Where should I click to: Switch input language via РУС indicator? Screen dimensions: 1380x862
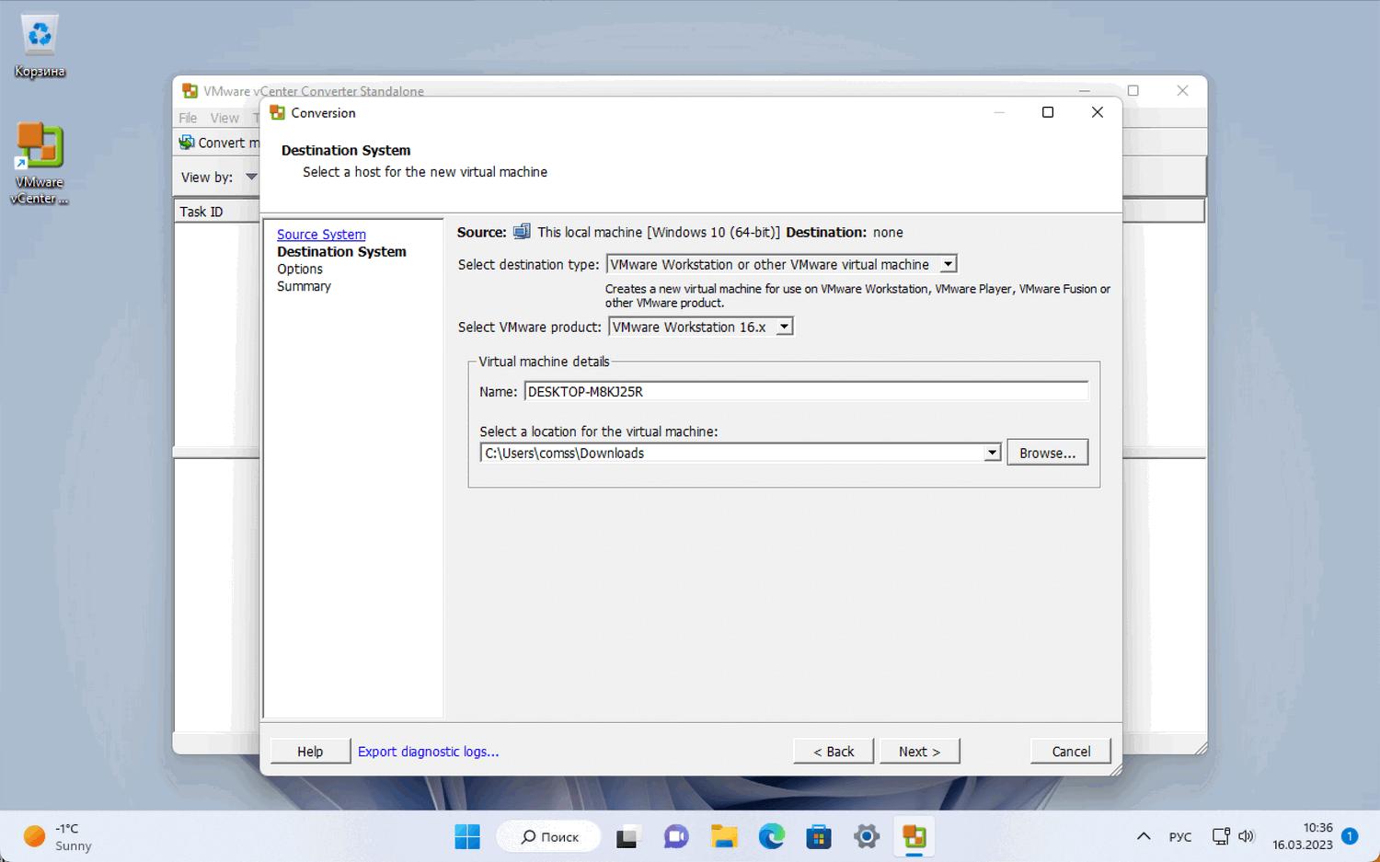pyautogui.click(x=1180, y=837)
